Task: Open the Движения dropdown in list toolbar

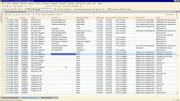Action: pos(59,15)
